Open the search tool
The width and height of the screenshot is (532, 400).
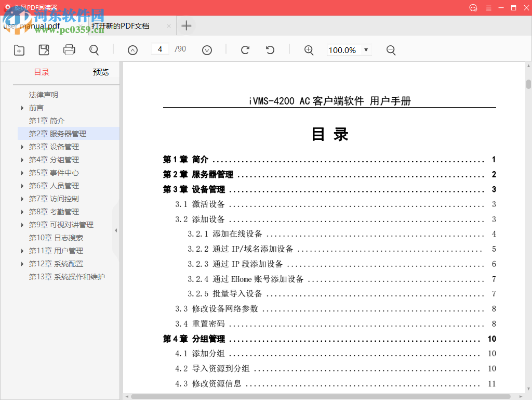[x=94, y=50]
